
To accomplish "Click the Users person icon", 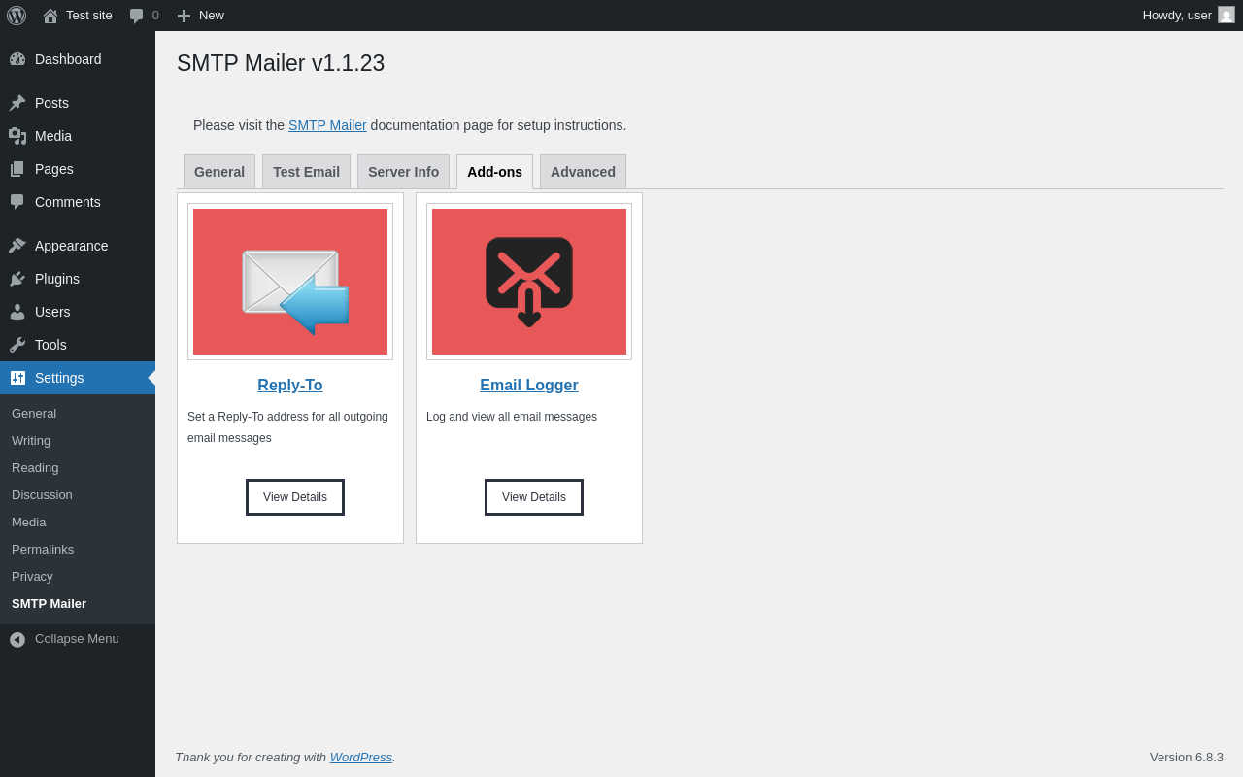I will coord(17,312).
